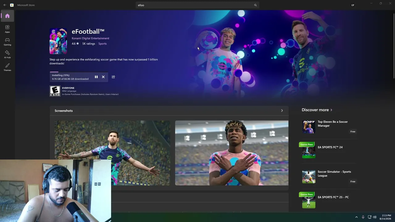Minimize the Microsoft Store window
Screen dimensions: 395x222
371,3
